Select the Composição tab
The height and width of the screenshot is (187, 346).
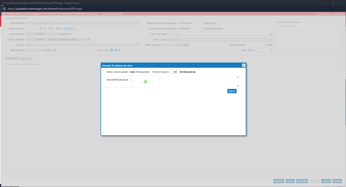coord(11,59)
